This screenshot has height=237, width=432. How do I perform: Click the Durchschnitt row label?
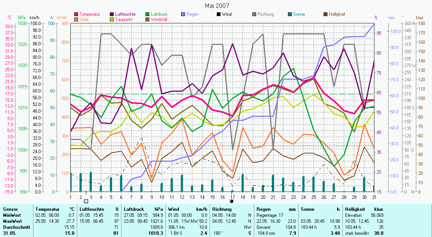pos(15,227)
